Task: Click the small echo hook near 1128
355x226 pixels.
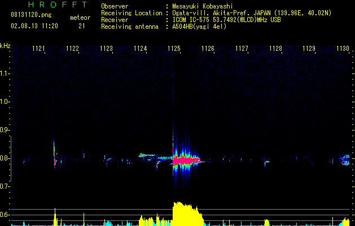Action: click(267, 163)
